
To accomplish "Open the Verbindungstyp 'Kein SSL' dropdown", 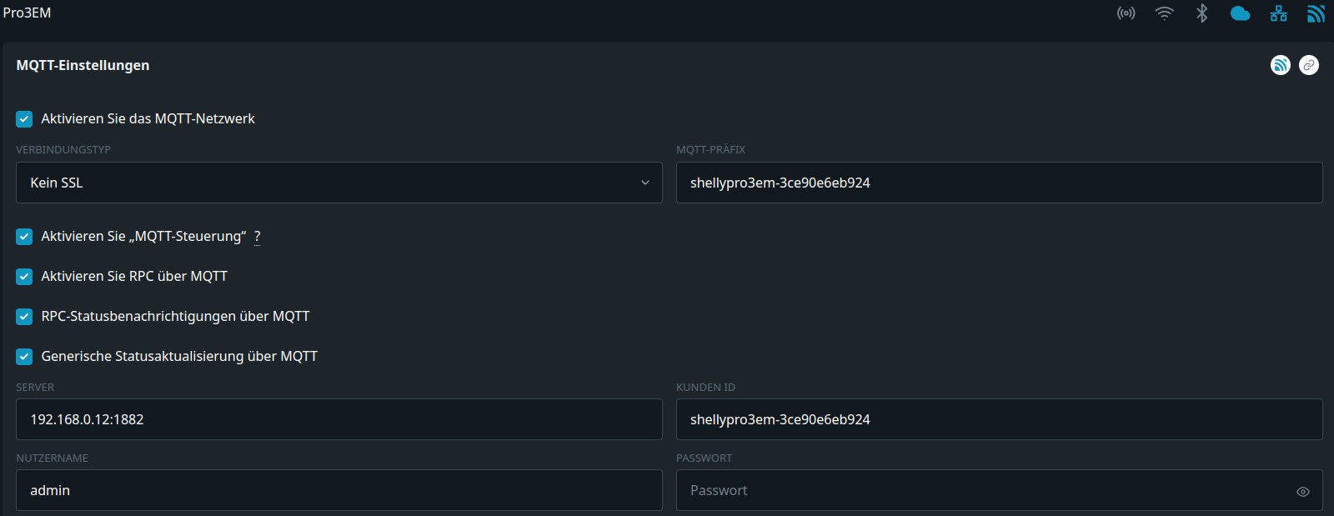I will [x=339, y=183].
